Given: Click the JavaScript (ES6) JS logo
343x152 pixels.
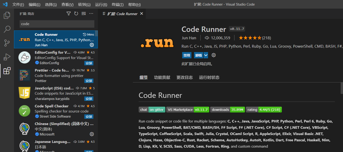Looking at the screenshot, I should click(x=24, y=93).
